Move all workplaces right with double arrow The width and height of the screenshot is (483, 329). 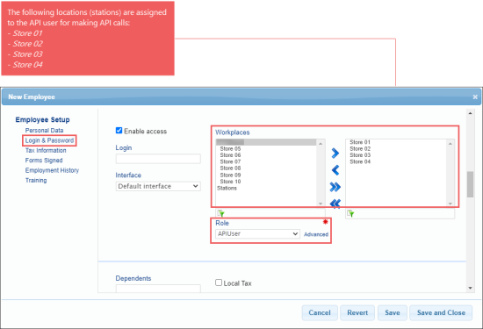coord(335,187)
